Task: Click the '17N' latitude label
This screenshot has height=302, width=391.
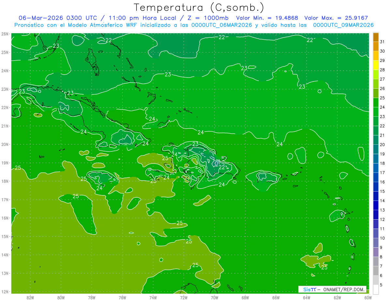Action: click(x=5, y=199)
